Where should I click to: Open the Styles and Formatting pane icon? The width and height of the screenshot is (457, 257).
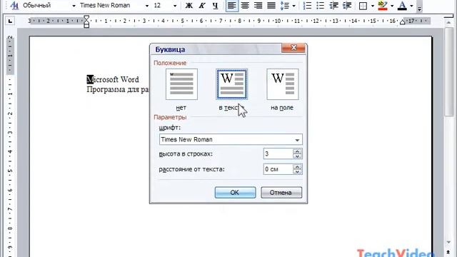pyautogui.click(x=14, y=5)
